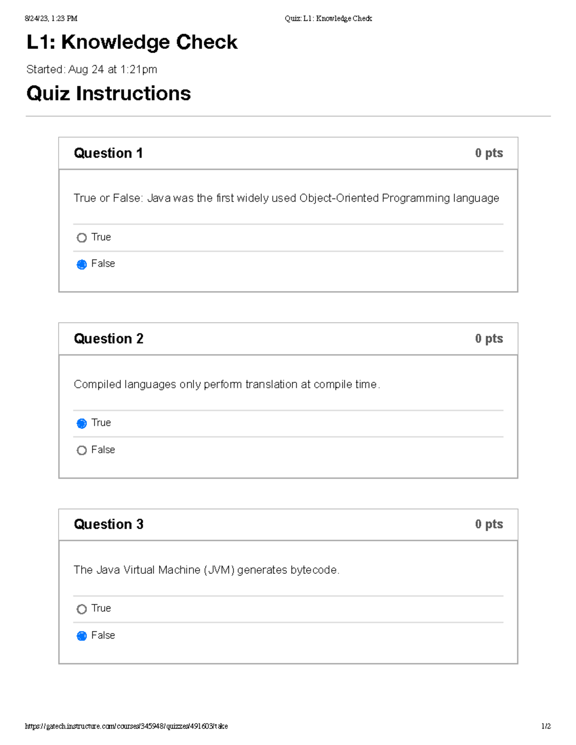Click the Question 1 header
Viewport: 576px width, 745px height.
(108, 153)
